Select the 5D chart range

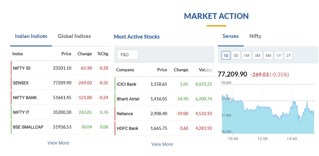(236, 56)
